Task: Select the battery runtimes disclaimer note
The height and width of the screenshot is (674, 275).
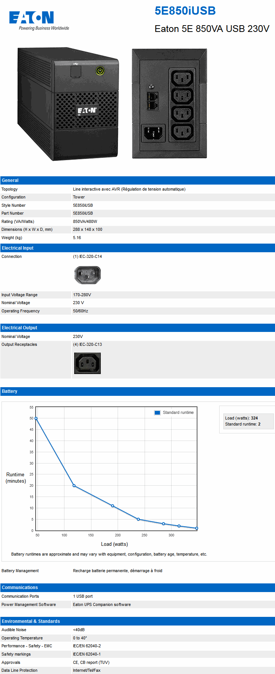Action: pyautogui.click(x=109, y=554)
